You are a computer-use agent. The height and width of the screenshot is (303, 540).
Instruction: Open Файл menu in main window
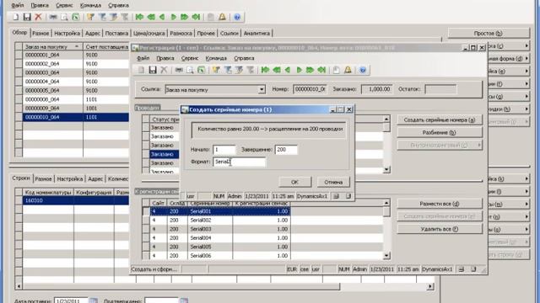pyautogui.click(x=18, y=5)
